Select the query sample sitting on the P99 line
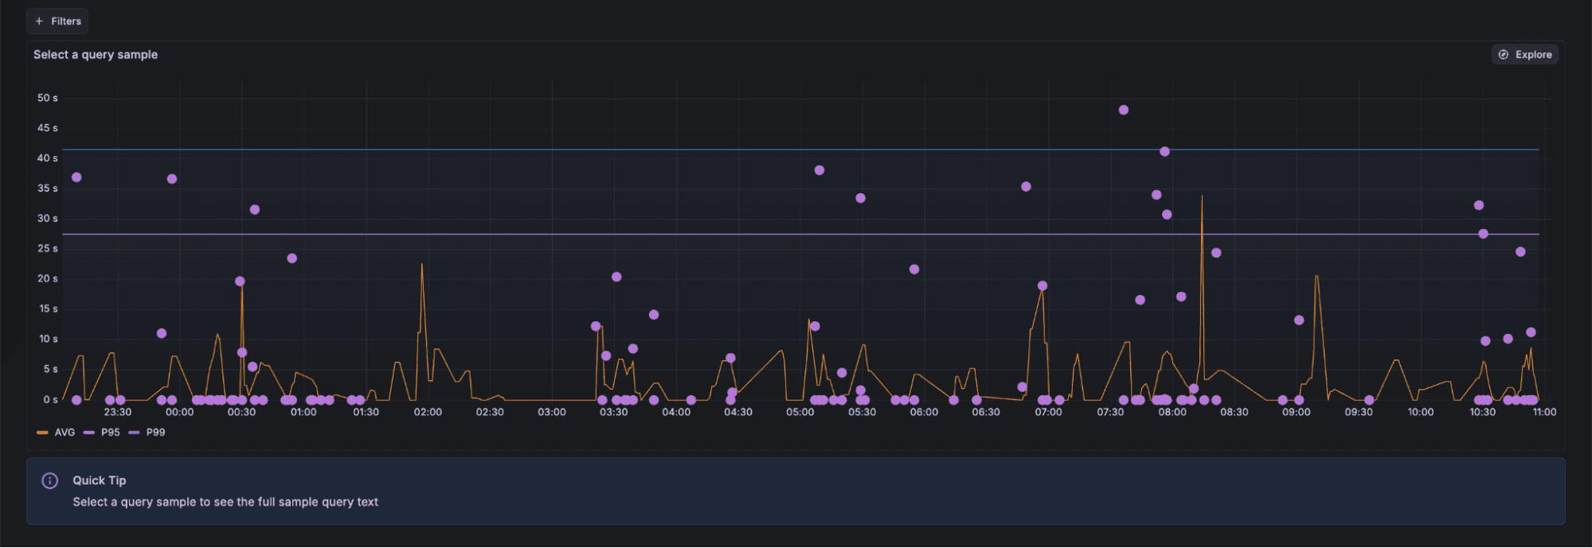This screenshot has width=1592, height=548. click(1164, 152)
